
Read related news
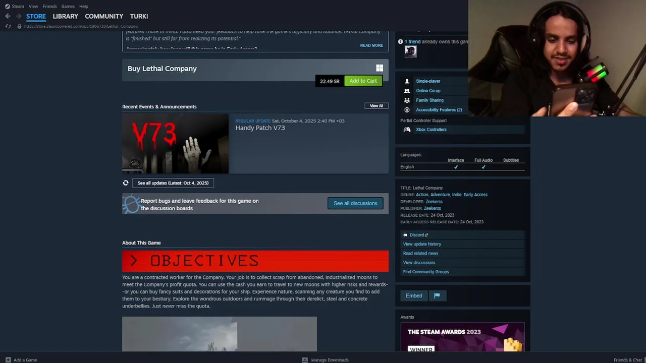pos(420,254)
